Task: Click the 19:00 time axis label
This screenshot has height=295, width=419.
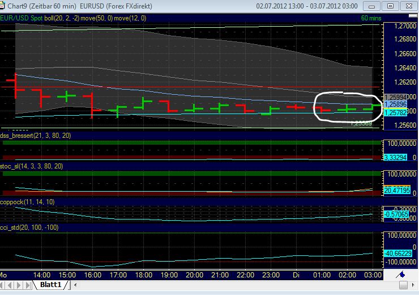Action: (x=169, y=275)
